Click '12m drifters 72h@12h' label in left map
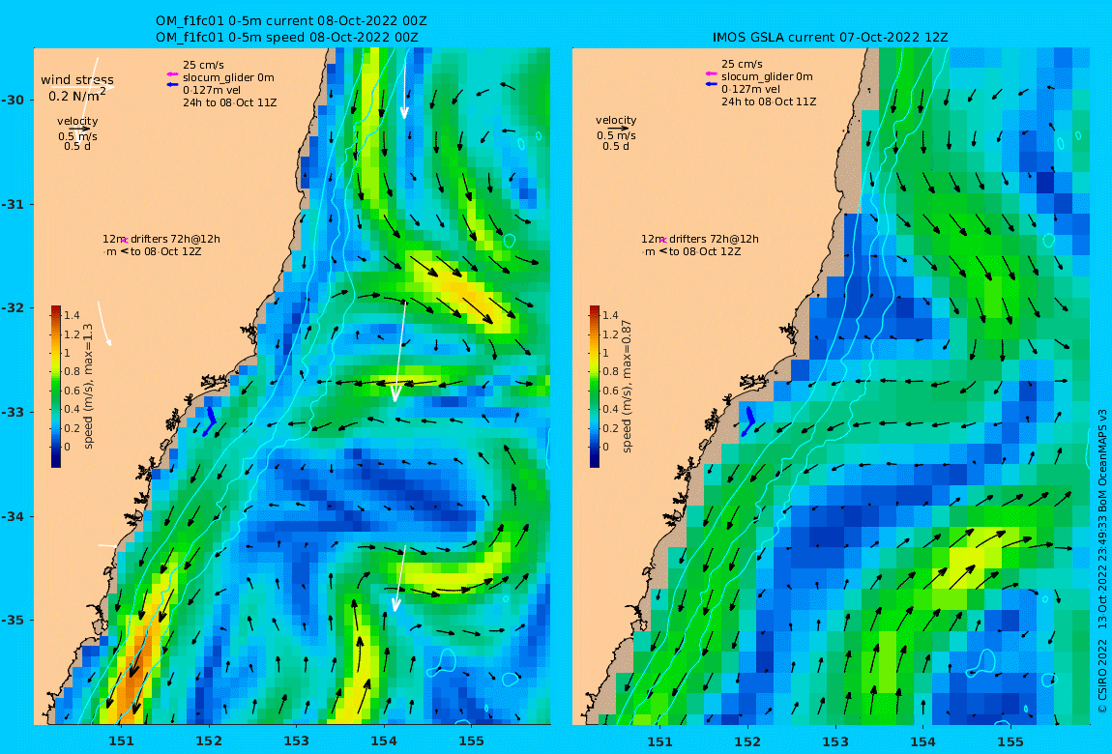 coord(161,239)
